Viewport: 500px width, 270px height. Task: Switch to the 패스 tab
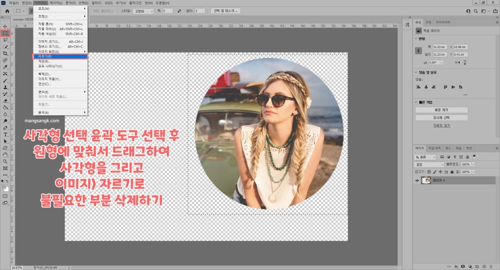(x=448, y=148)
